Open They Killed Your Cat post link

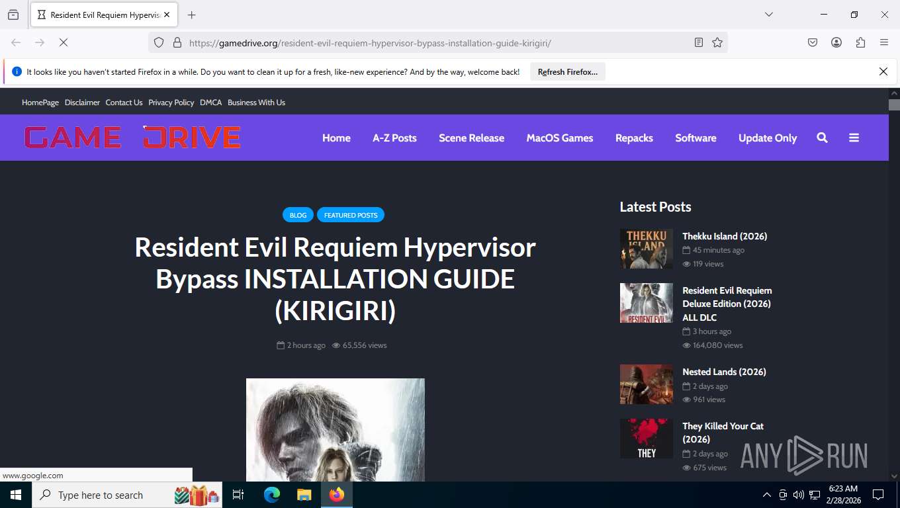(723, 433)
